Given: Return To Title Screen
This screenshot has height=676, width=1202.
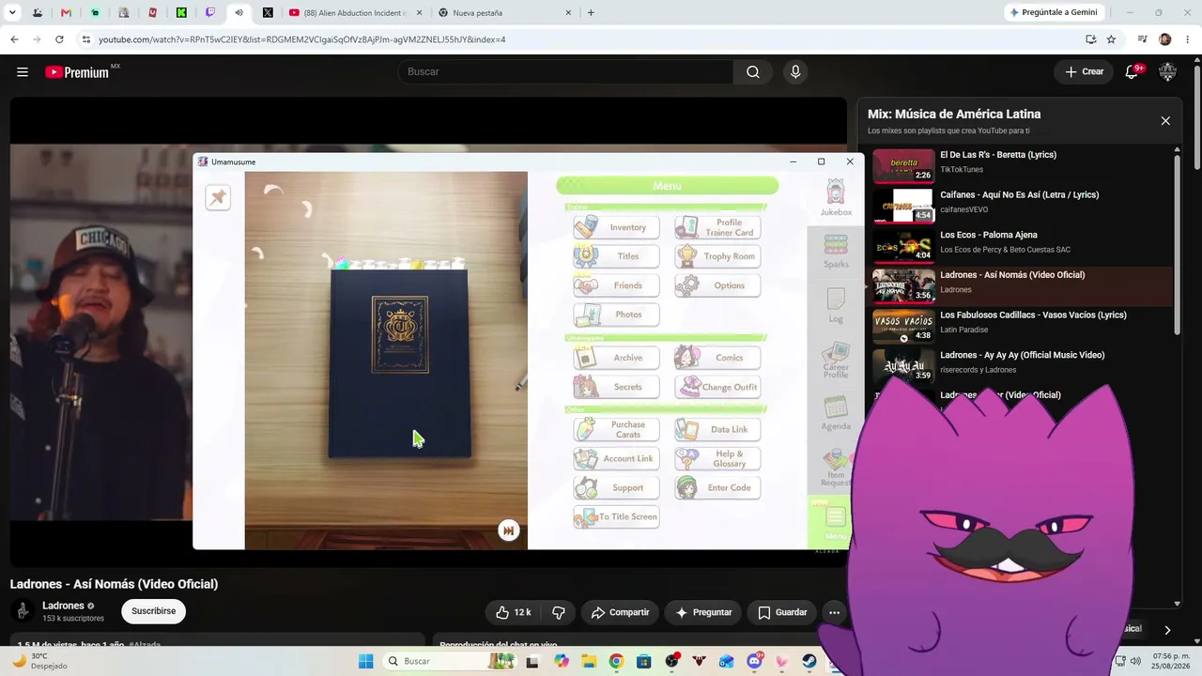Looking at the screenshot, I should coord(616,516).
